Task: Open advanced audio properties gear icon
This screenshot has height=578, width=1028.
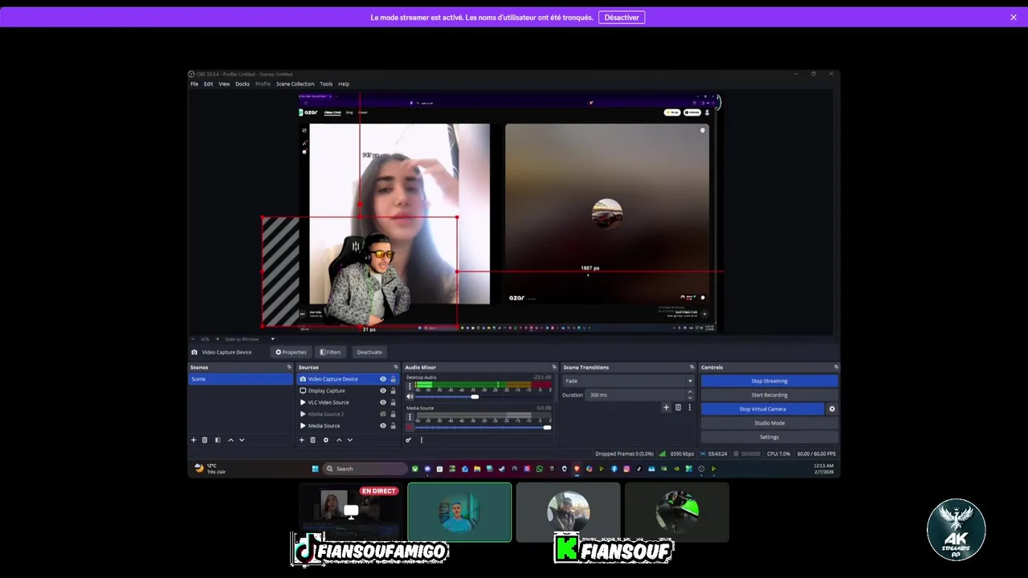Action: [x=409, y=440]
